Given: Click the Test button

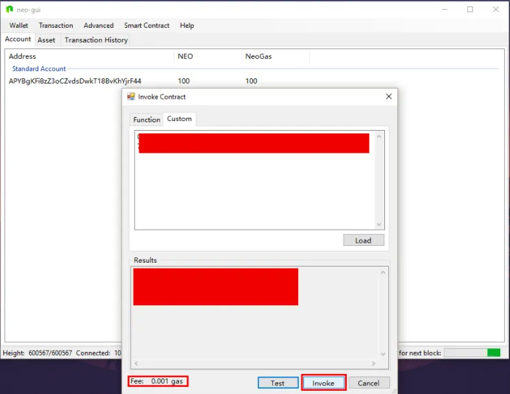Looking at the screenshot, I should [278, 383].
